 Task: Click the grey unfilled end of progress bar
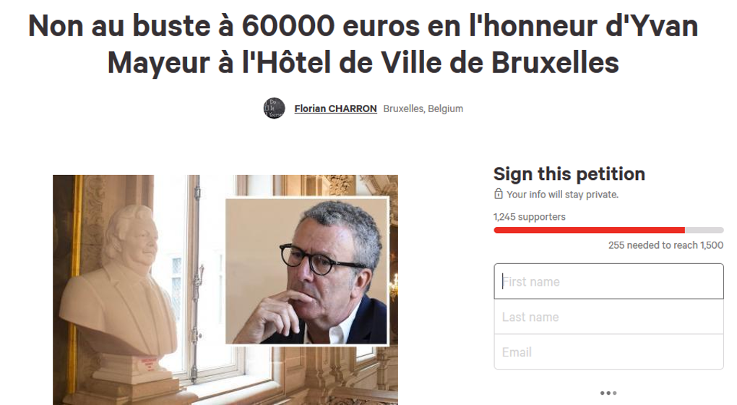704,230
